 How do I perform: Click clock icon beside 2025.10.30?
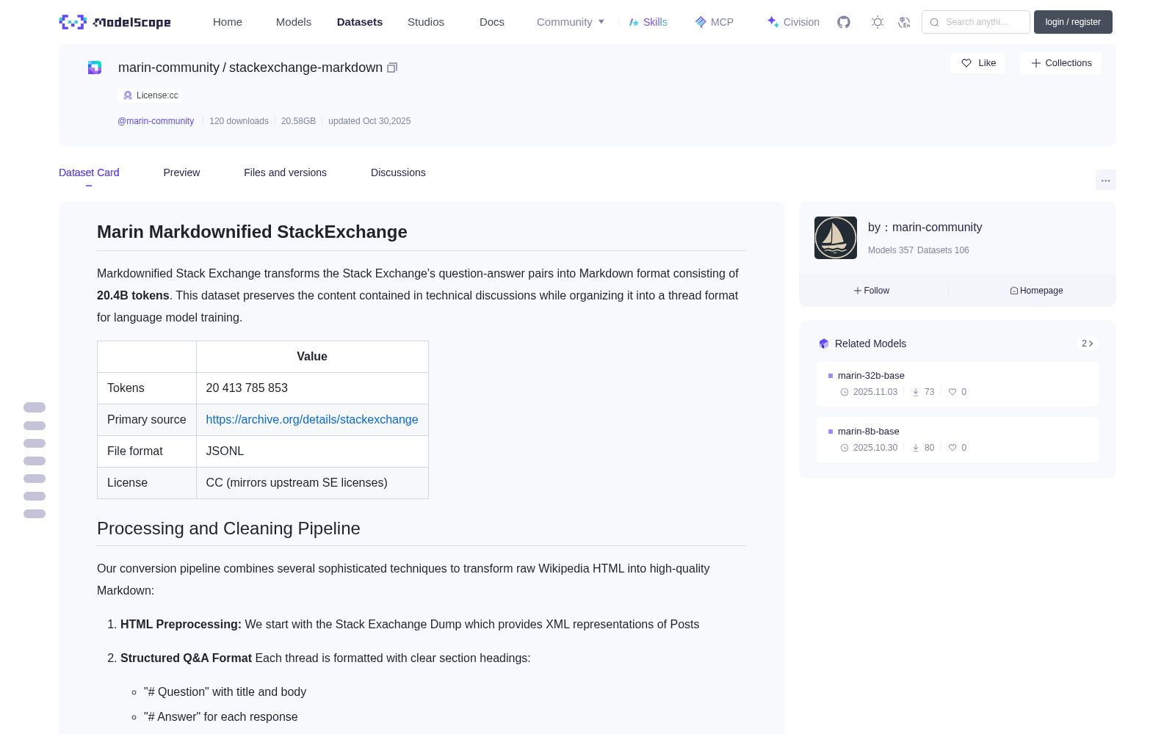point(845,448)
